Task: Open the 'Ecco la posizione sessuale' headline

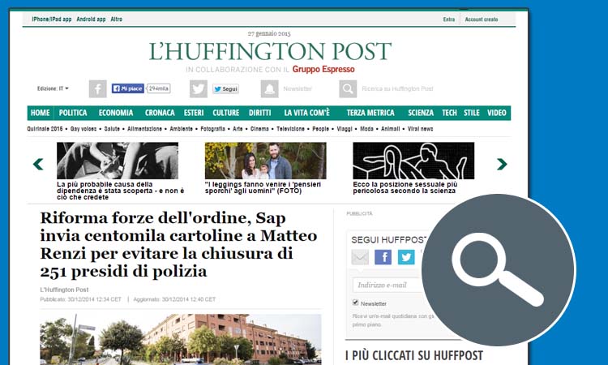Action: pyautogui.click(x=405, y=187)
